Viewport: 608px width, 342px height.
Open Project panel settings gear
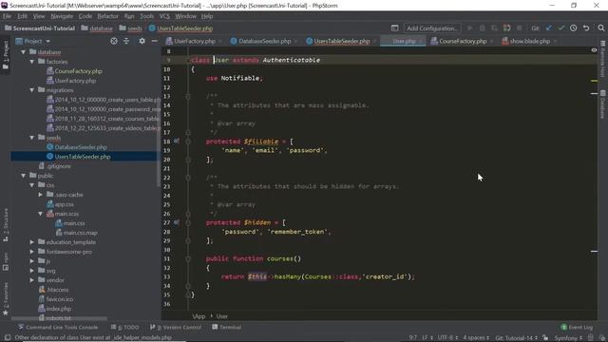142,41
